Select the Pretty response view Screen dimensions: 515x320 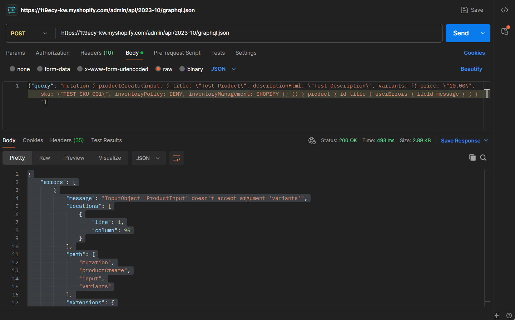(17, 158)
